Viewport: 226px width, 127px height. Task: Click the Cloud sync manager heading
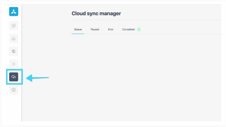(96, 14)
